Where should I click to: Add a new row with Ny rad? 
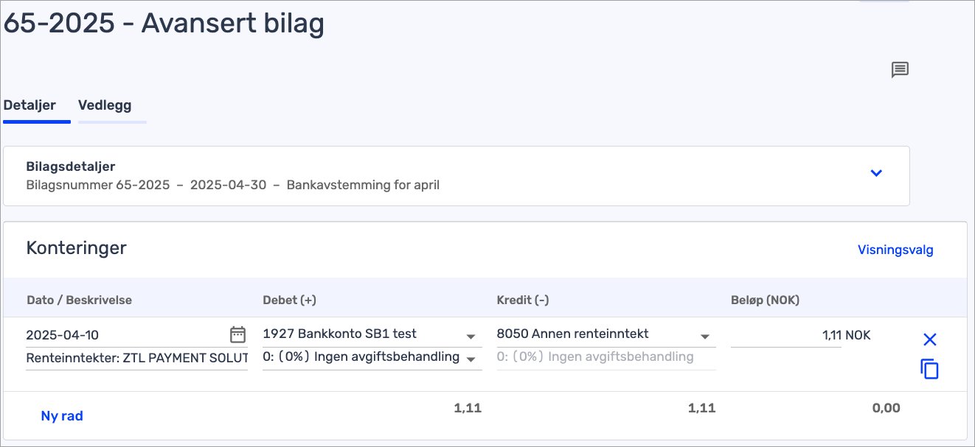(62, 416)
